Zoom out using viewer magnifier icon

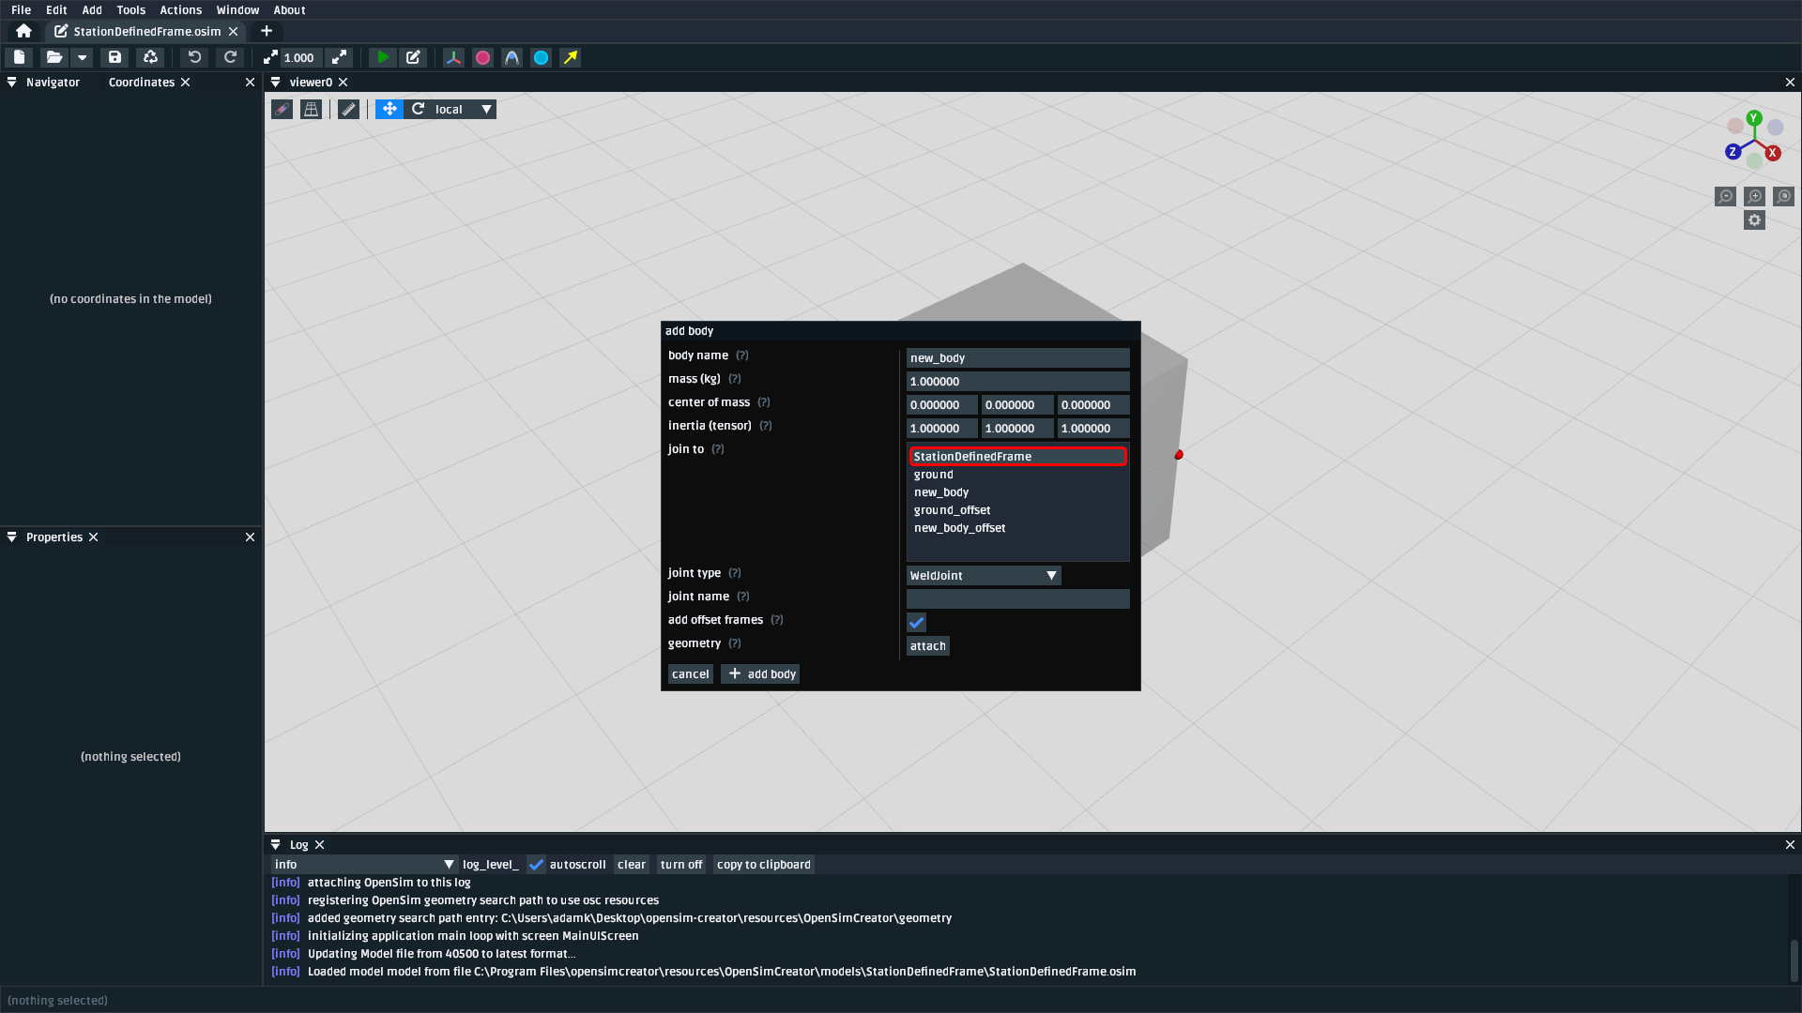tap(1725, 196)
